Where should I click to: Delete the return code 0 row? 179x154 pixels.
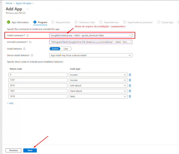click(x=130, y=75)
